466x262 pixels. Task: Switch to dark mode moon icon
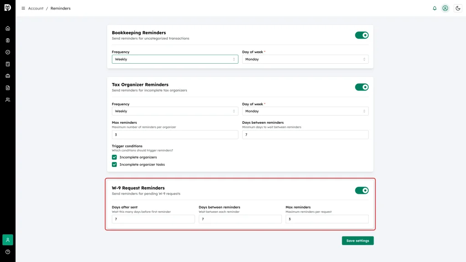coord(458,8)
